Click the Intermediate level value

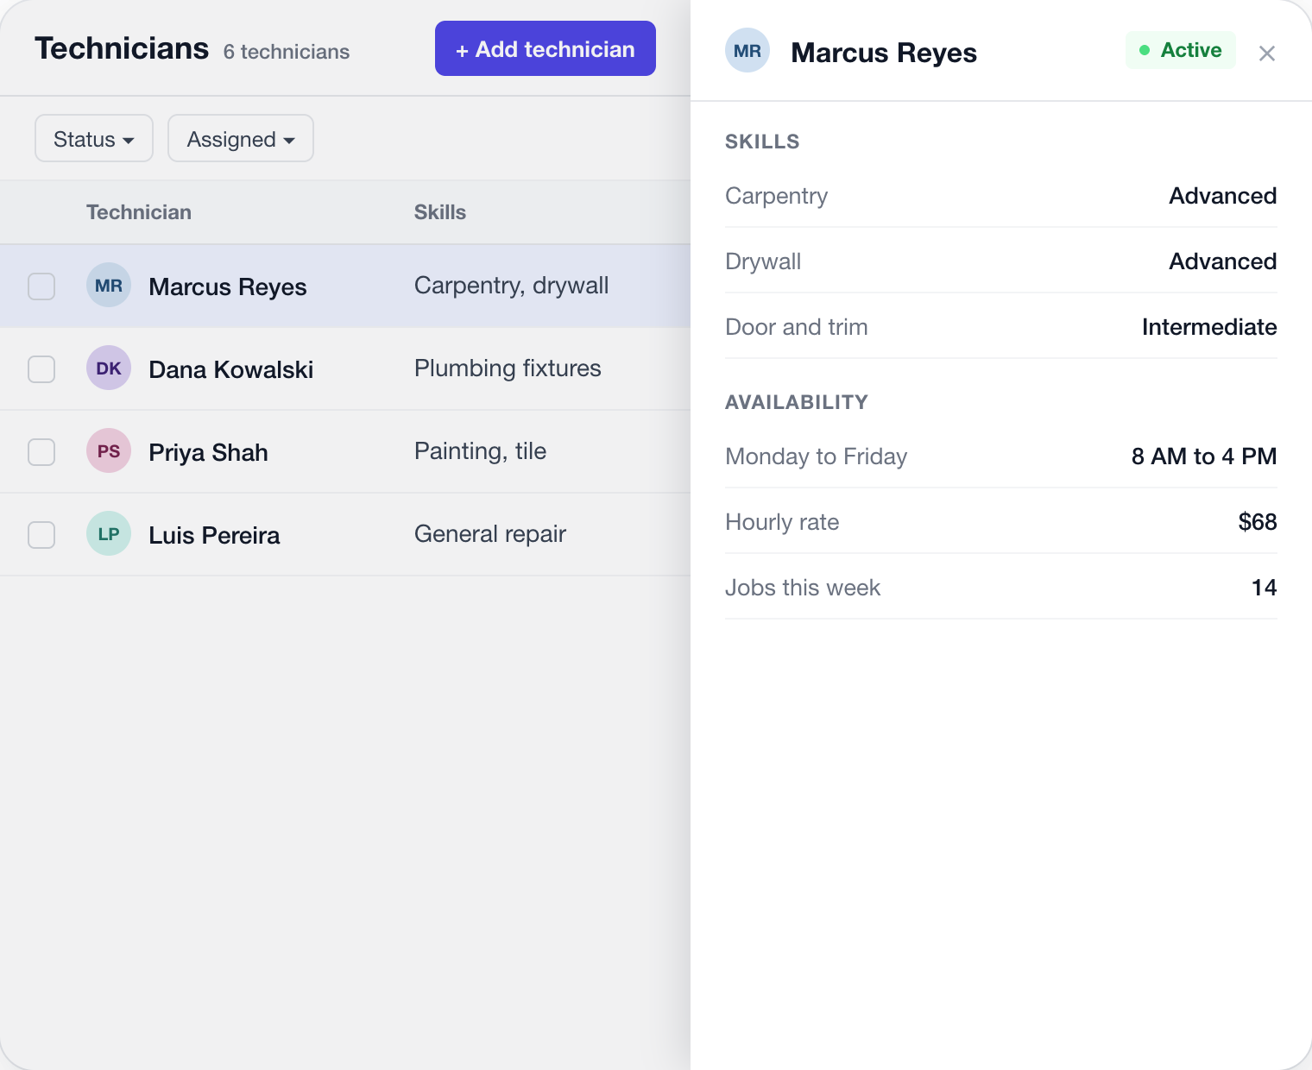1209,327
